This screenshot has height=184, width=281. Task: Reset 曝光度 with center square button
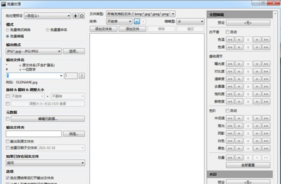(248, 64)
